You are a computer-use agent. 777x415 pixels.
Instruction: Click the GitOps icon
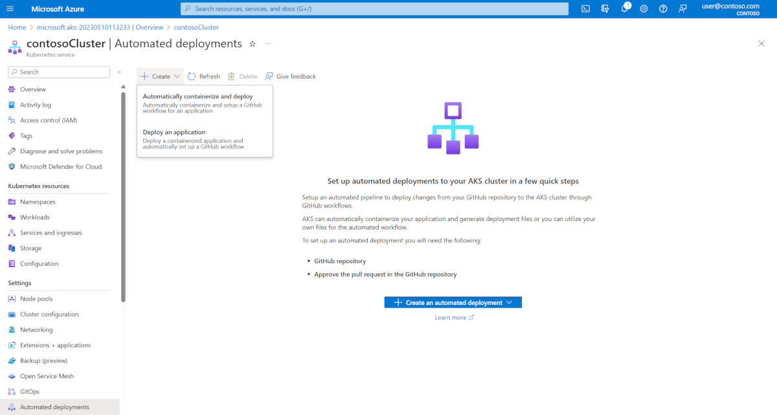[12, 392]
